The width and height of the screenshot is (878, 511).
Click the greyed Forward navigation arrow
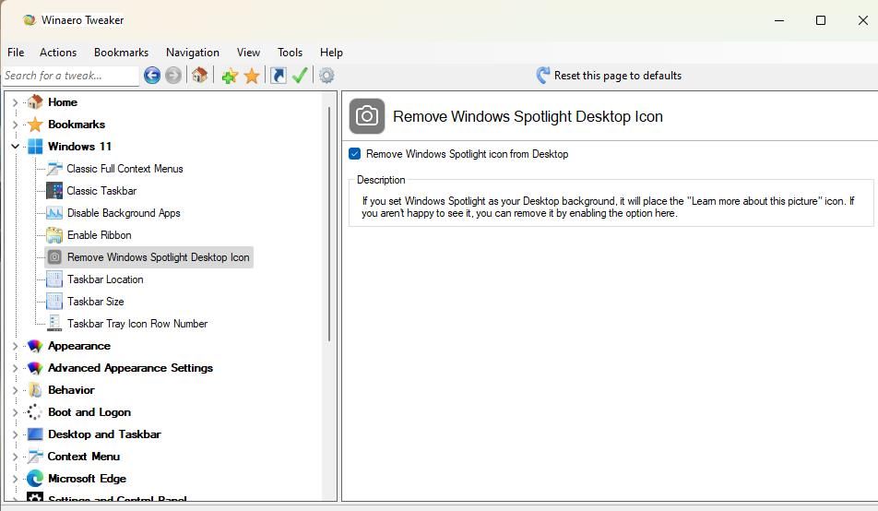pos(173,75)
